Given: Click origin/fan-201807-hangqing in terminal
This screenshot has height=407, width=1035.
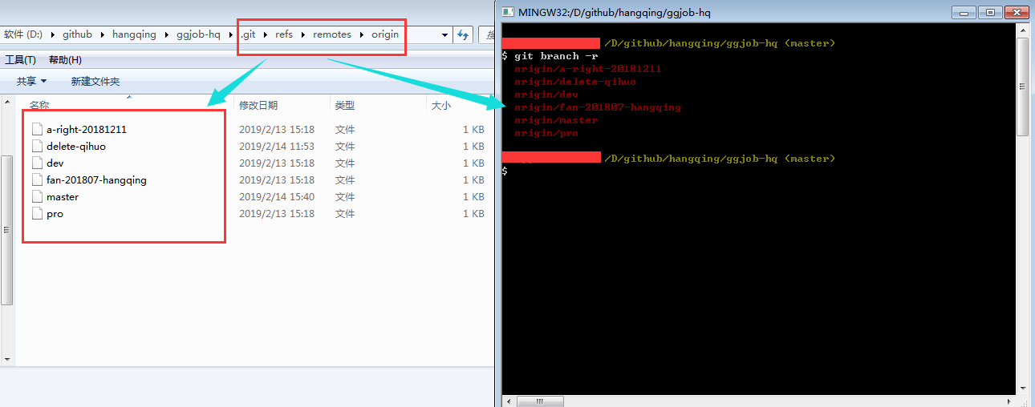Looking at the screenshot, I should pyautogui.click(x=598, y=107).
